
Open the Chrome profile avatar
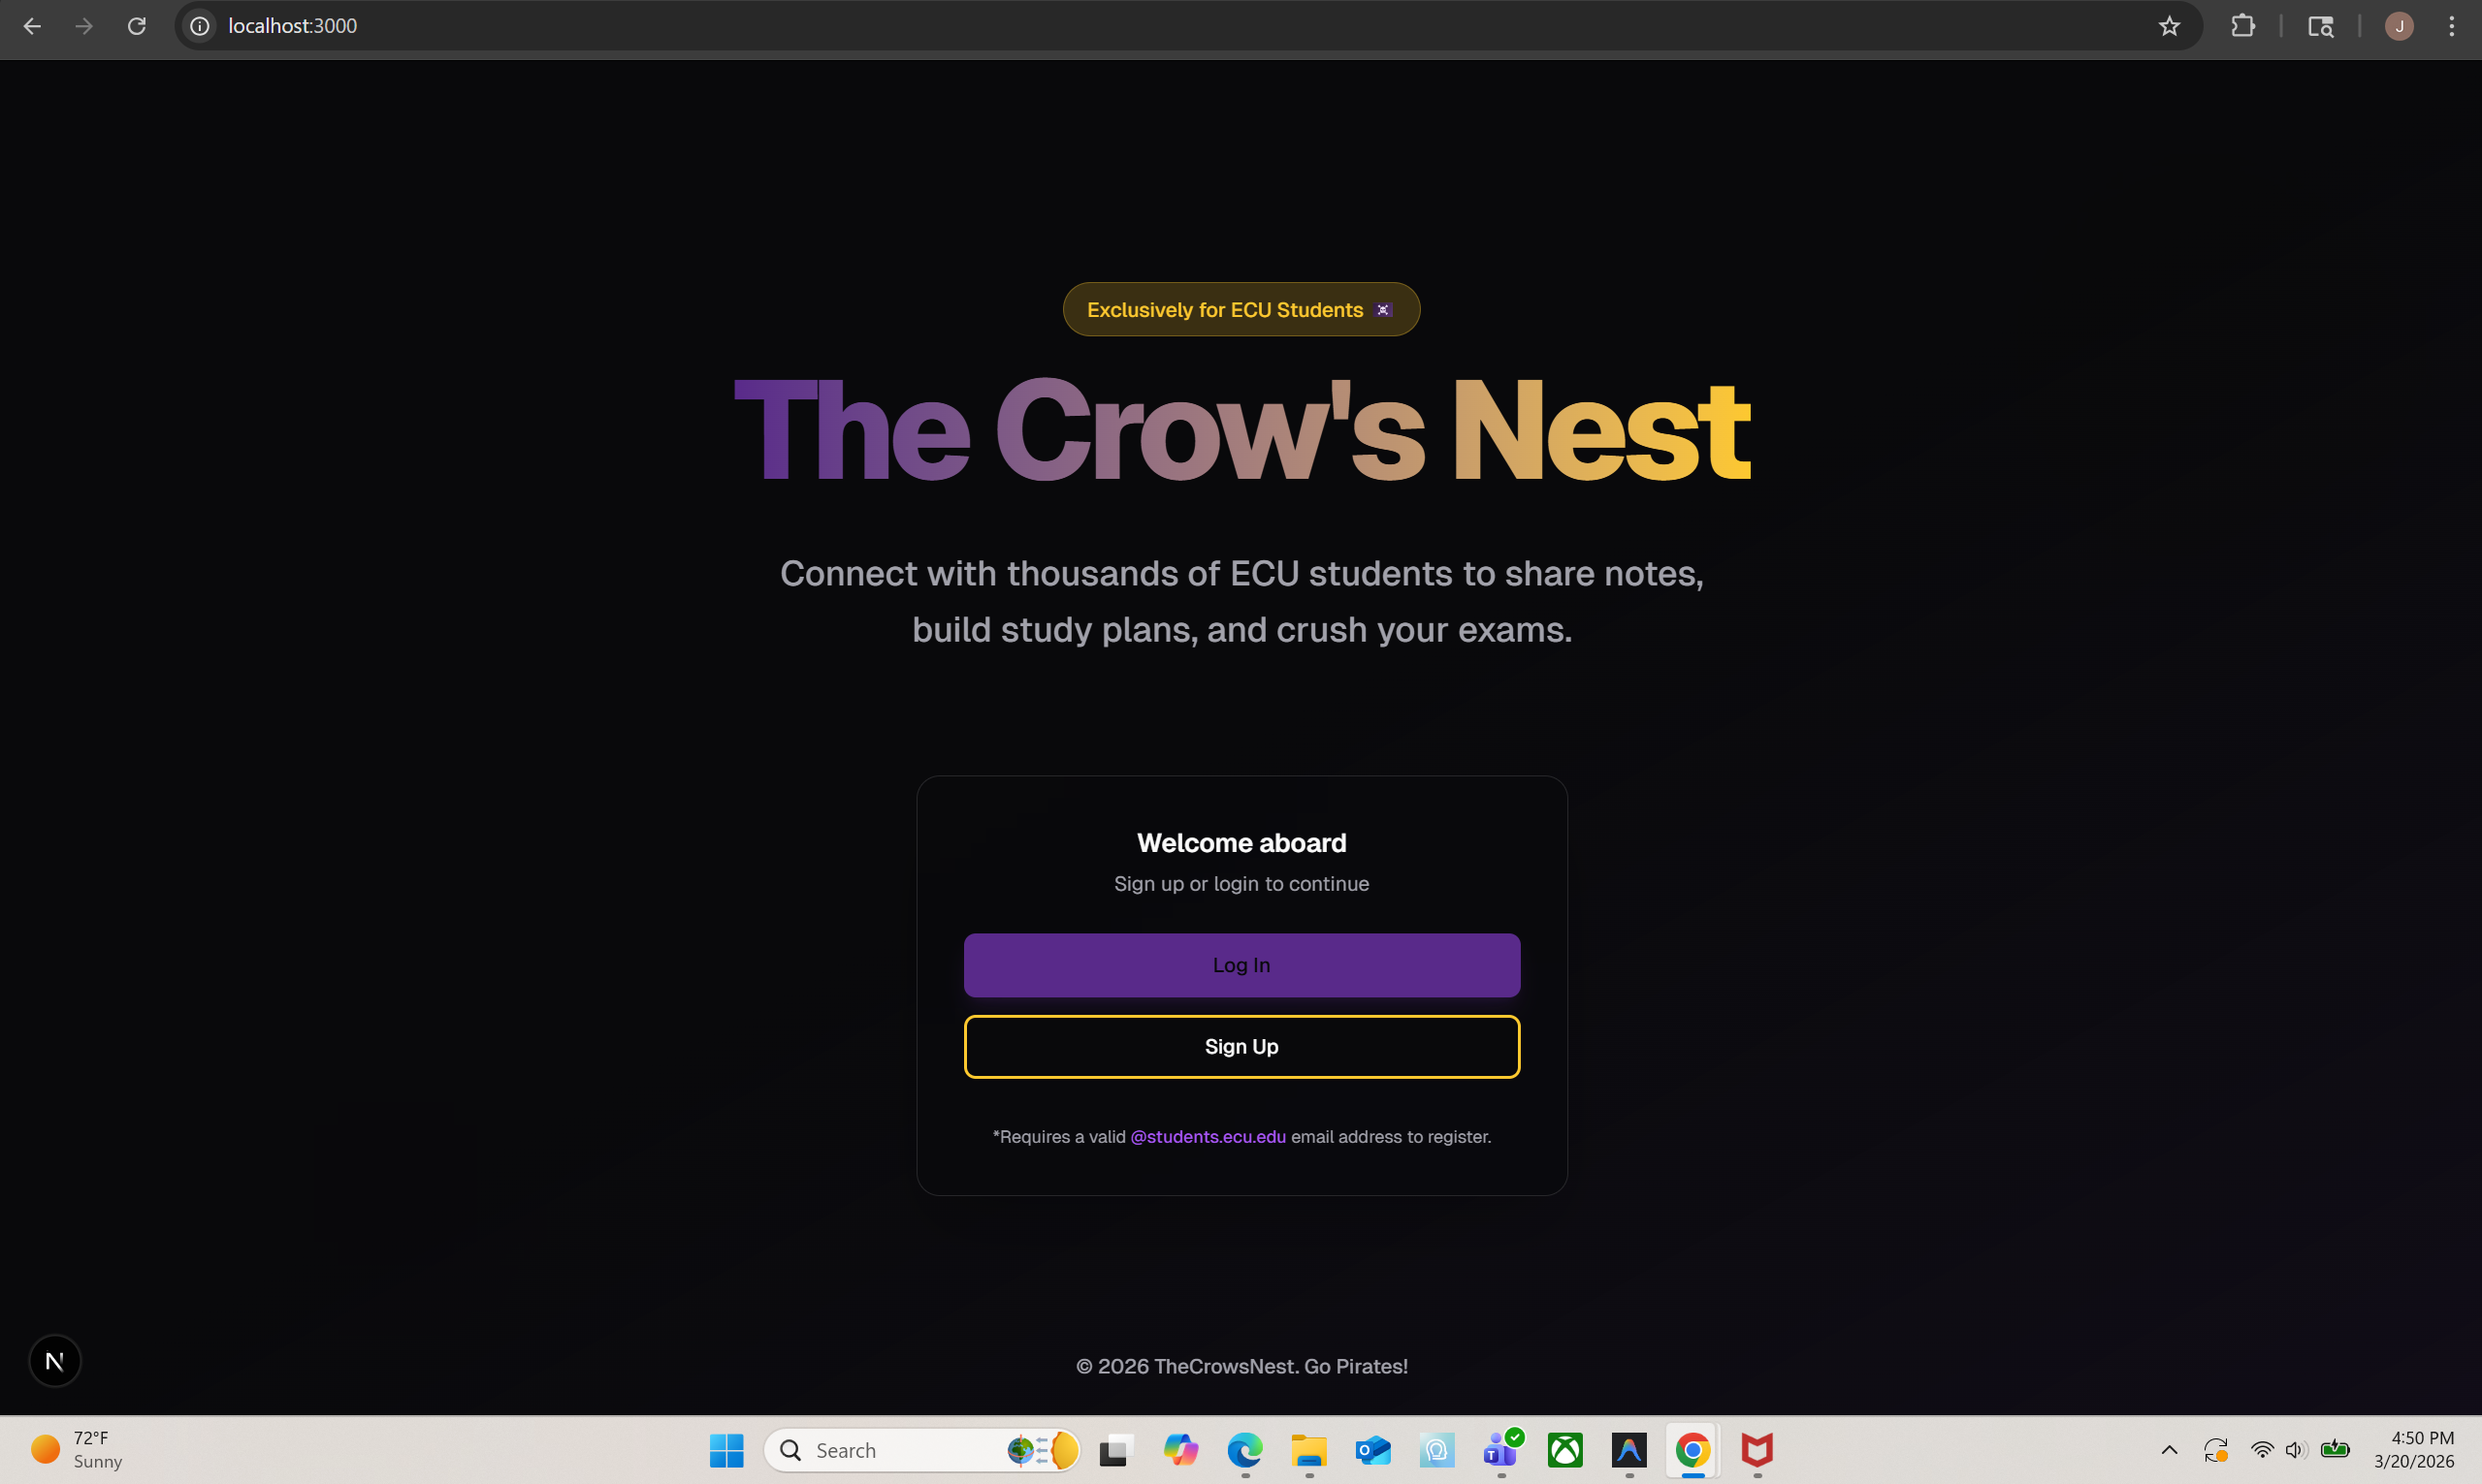[2399, 26]
